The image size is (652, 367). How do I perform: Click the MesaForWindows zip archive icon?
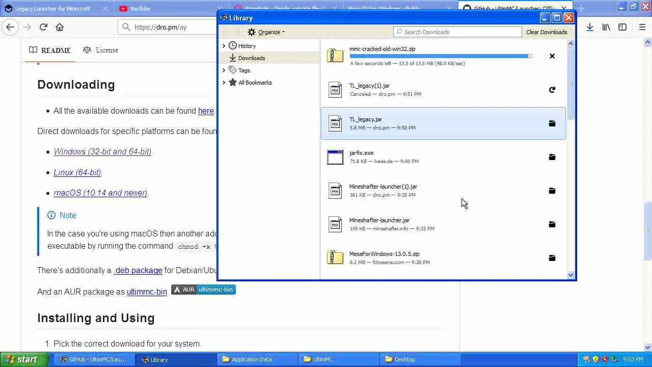tap(335, 257)
